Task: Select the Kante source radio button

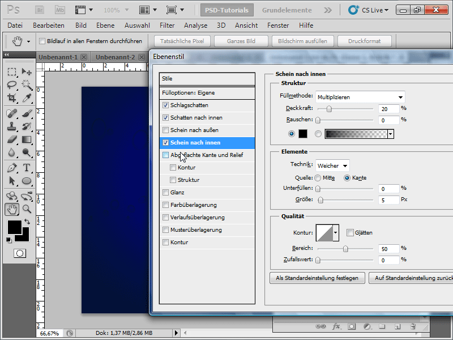Action: point(347,178)
